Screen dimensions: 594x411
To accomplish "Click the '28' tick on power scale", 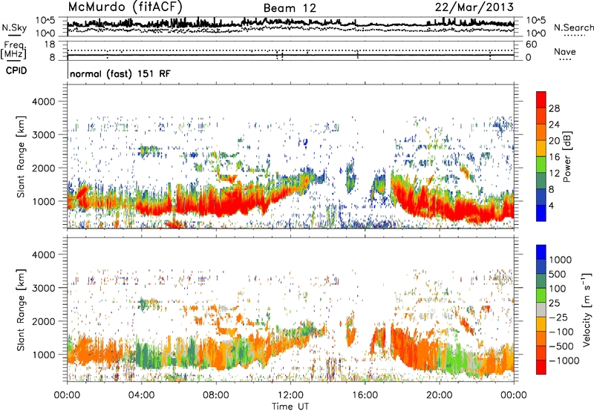I will coord(554,108).
